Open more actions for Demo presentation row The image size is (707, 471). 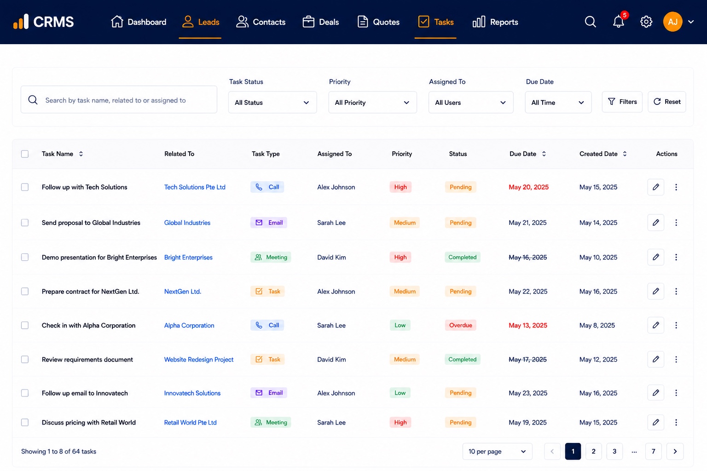click(676, 257)
